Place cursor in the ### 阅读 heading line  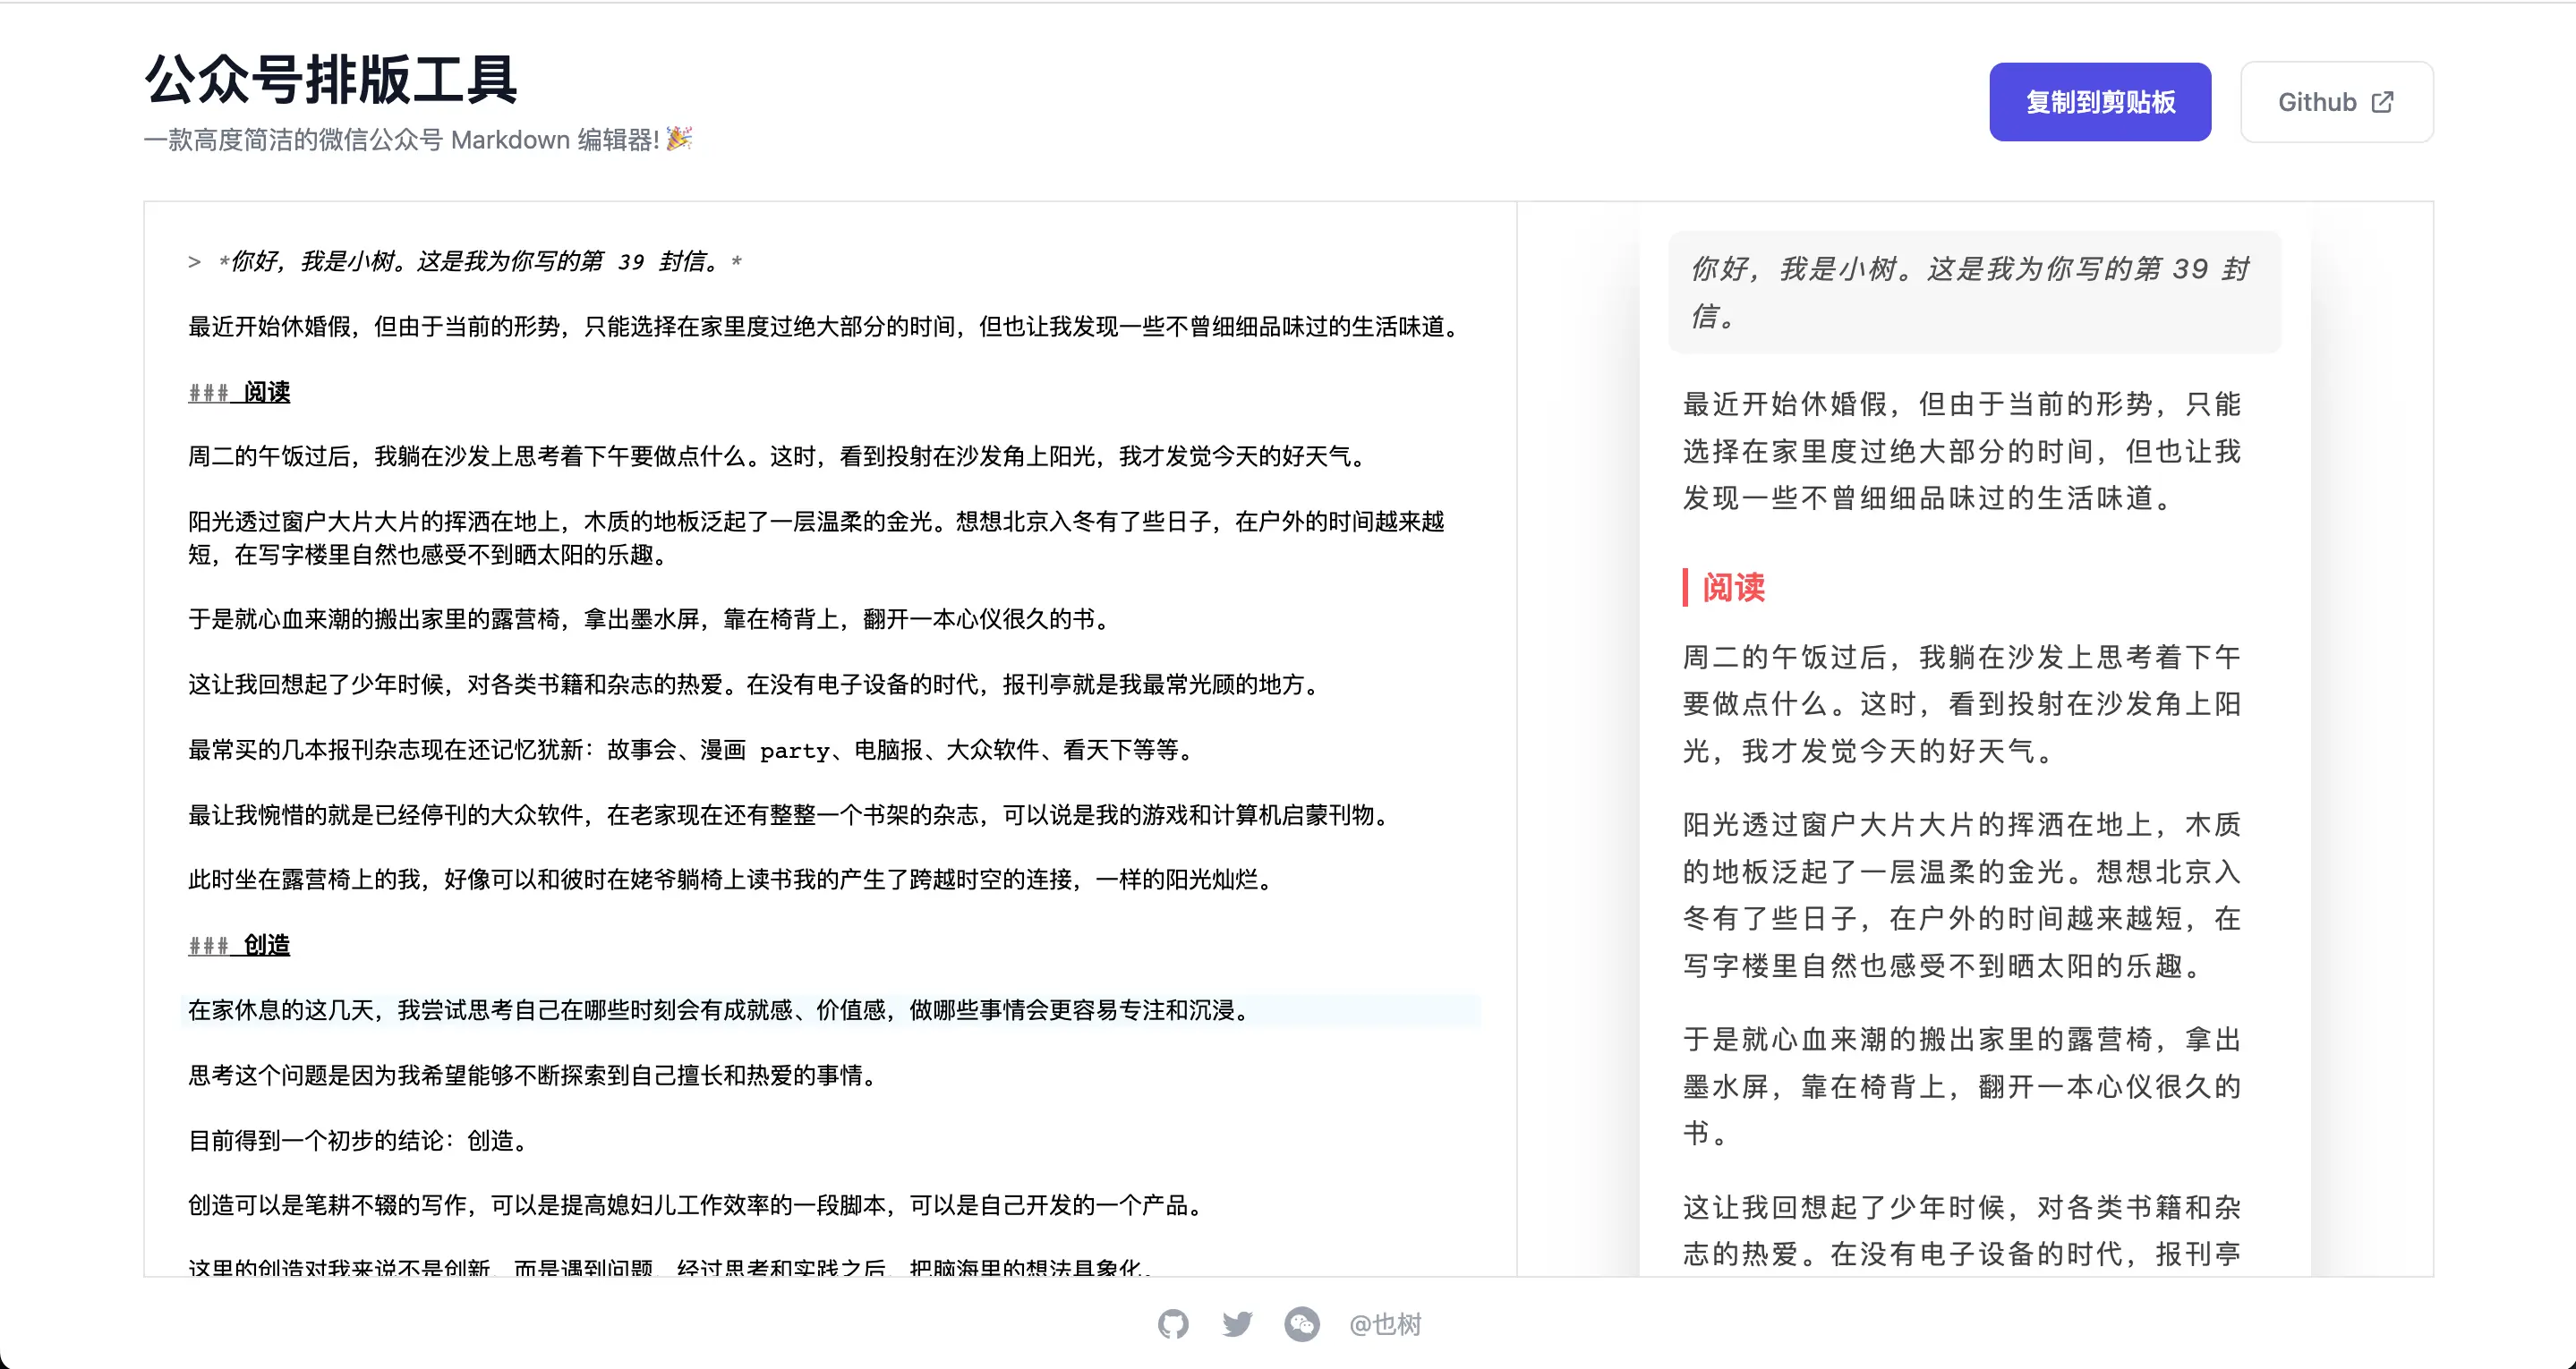[x=266, y=392]
